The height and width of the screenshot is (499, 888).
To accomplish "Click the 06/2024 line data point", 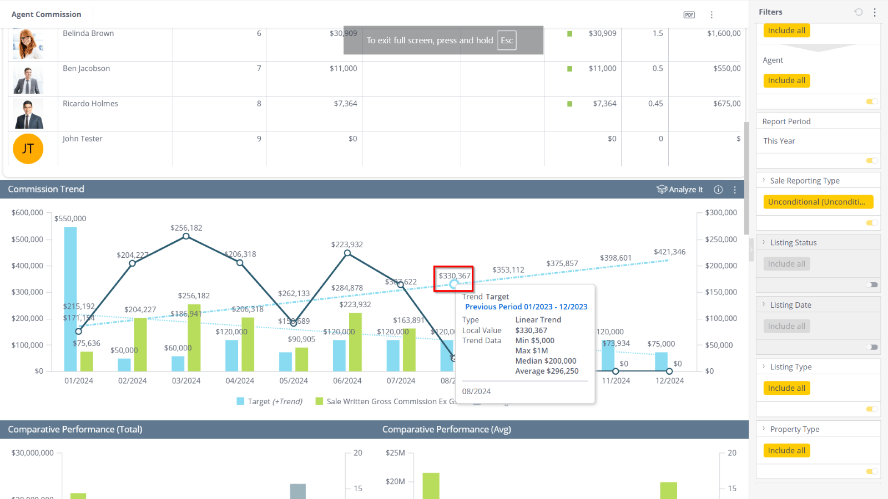I will (347, 253).
